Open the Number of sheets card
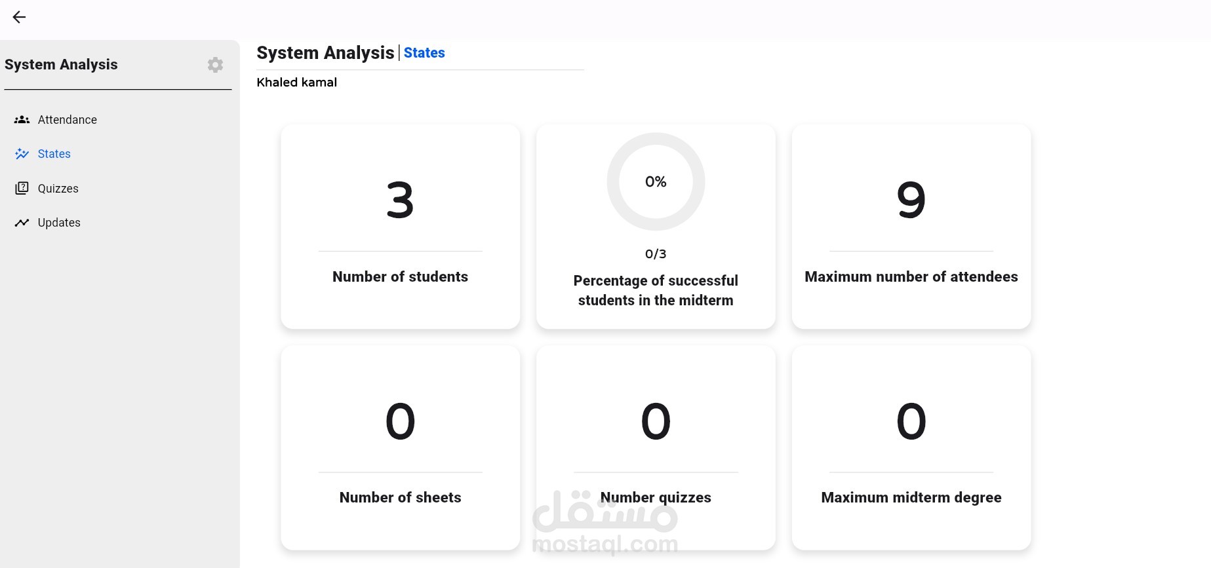The image size is (1211, 568). click(x=400, y=447)
